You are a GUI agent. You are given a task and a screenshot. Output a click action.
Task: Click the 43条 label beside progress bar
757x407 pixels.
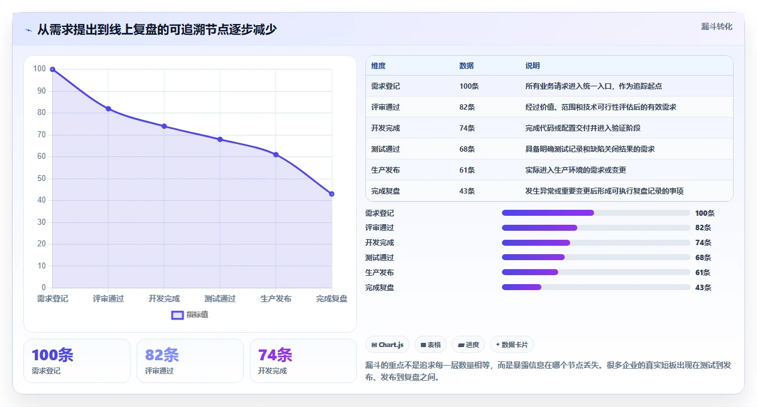tap(703, 288)
